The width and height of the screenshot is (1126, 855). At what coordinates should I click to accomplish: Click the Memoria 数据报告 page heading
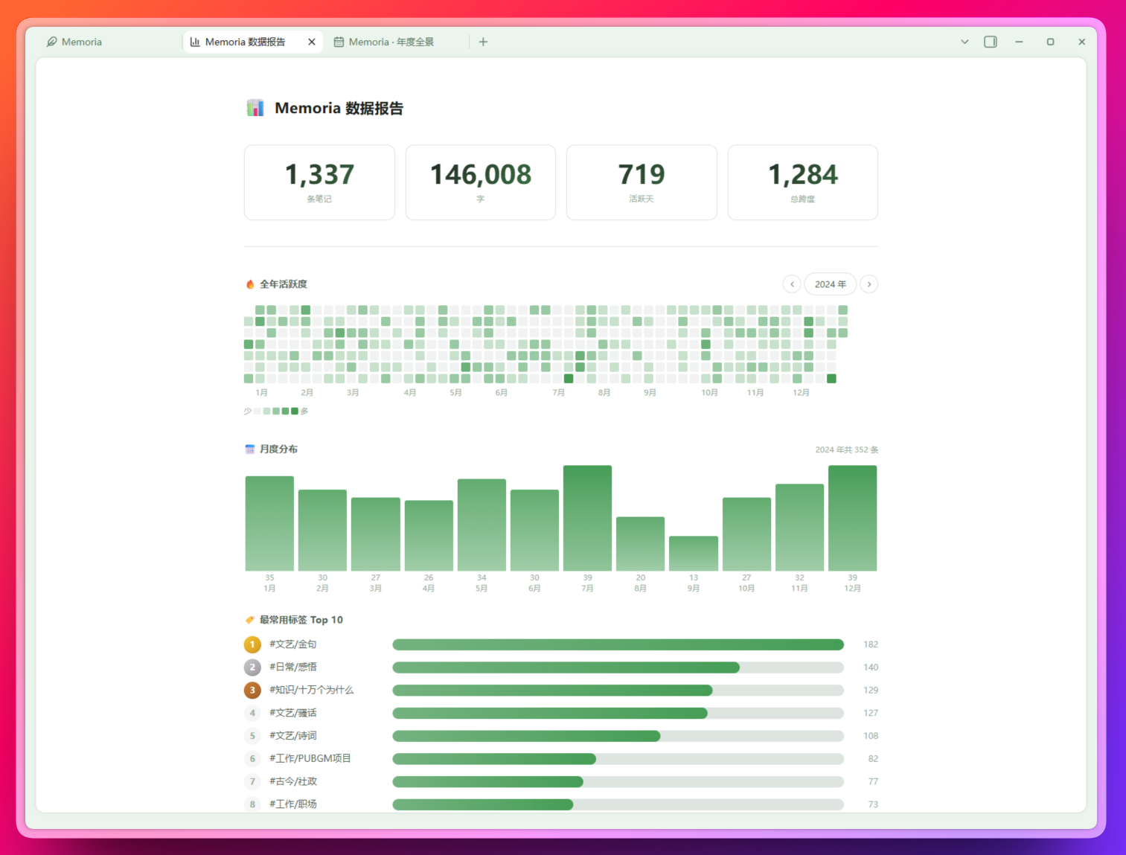(339, 108)
